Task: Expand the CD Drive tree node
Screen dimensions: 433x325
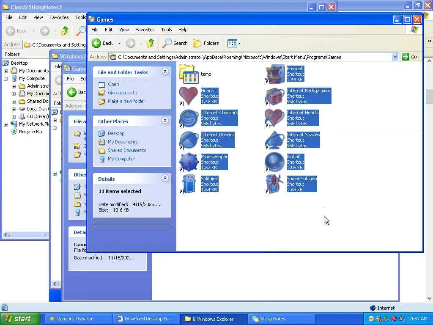Action: coord(14,117)
